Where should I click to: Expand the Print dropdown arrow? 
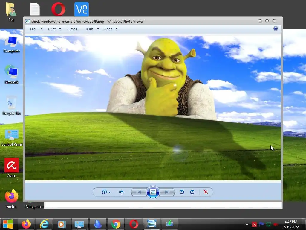[60, 29]
